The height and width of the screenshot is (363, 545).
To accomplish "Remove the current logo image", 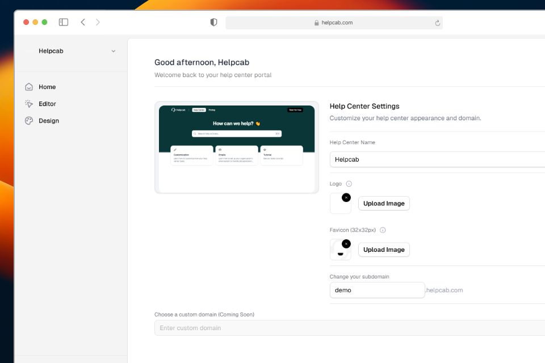I will pos(346,197).
